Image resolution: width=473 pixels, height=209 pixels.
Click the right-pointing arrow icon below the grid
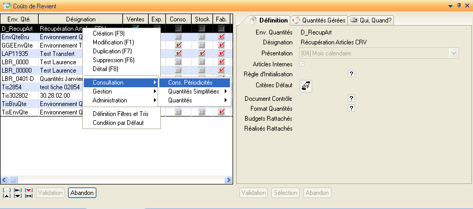[x=17, y=190]
